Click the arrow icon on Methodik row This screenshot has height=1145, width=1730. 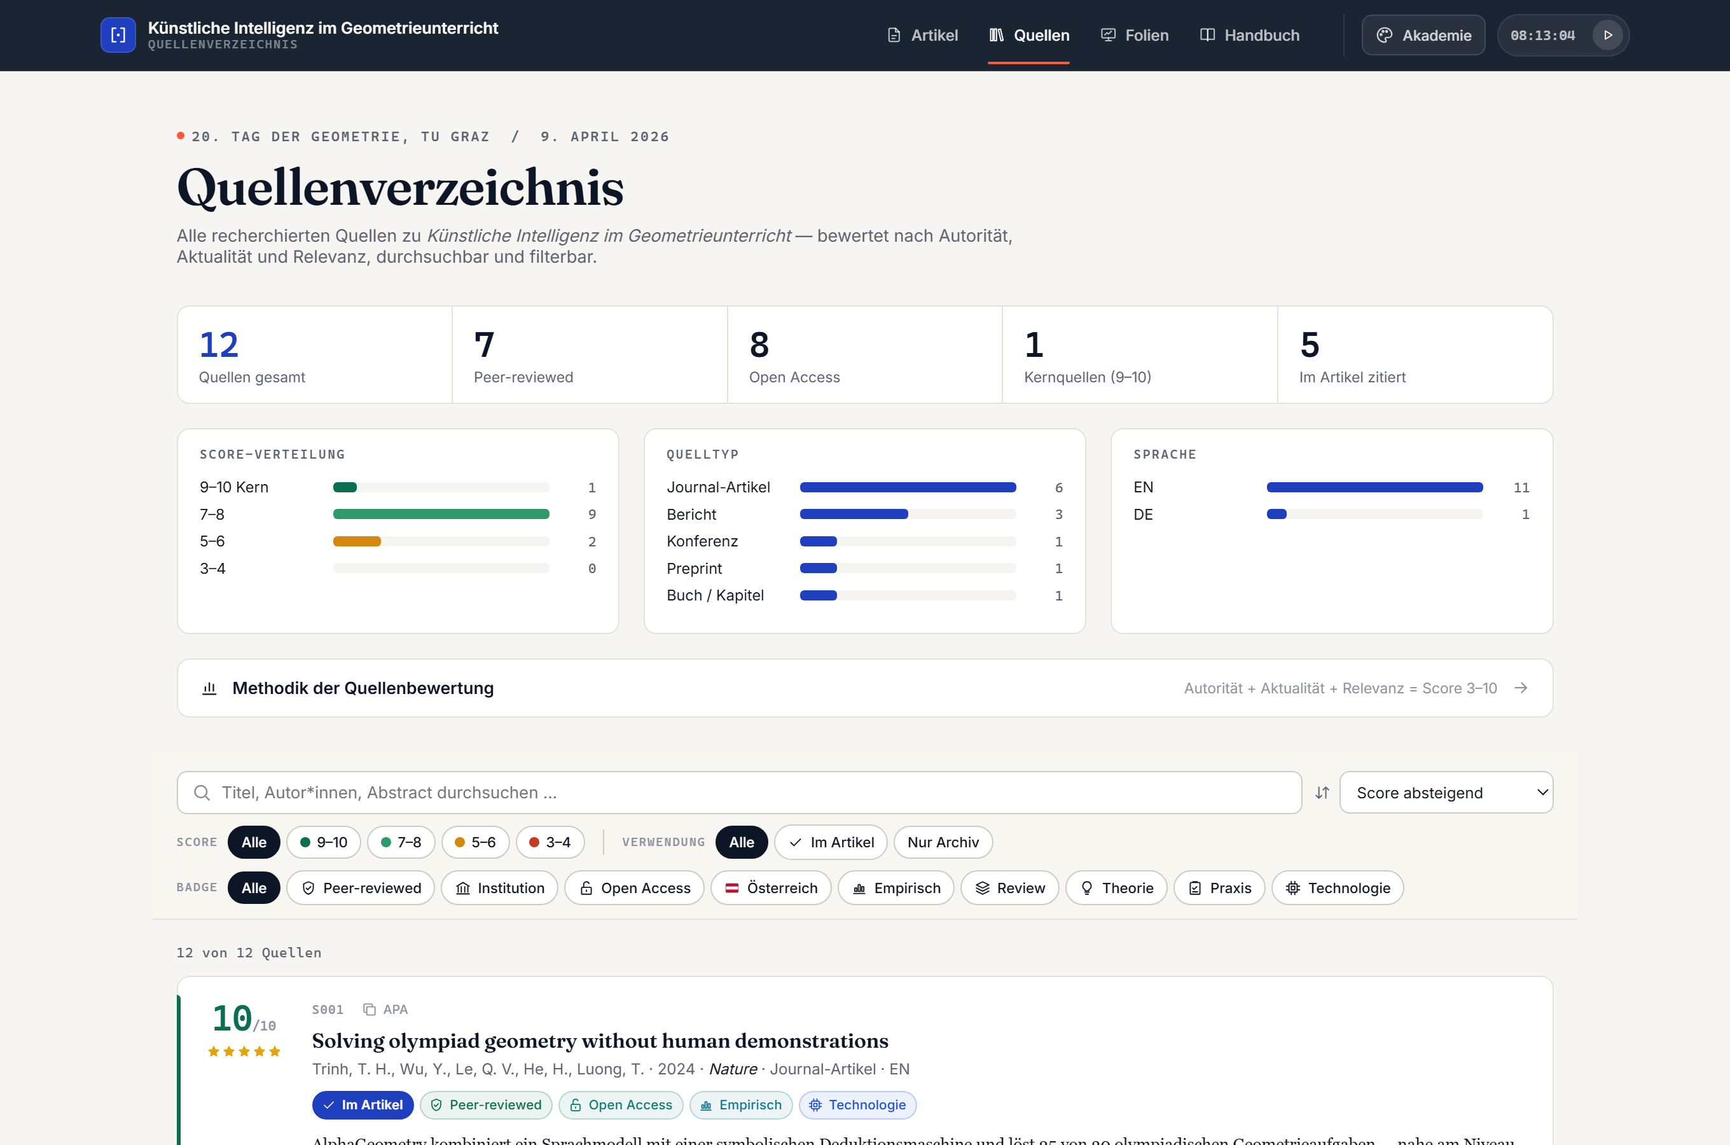coord(1521,688)
